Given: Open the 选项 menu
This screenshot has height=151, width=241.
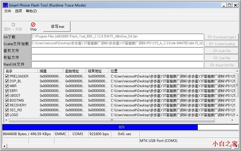Looking at the screenshot, I should click(18, 11).
